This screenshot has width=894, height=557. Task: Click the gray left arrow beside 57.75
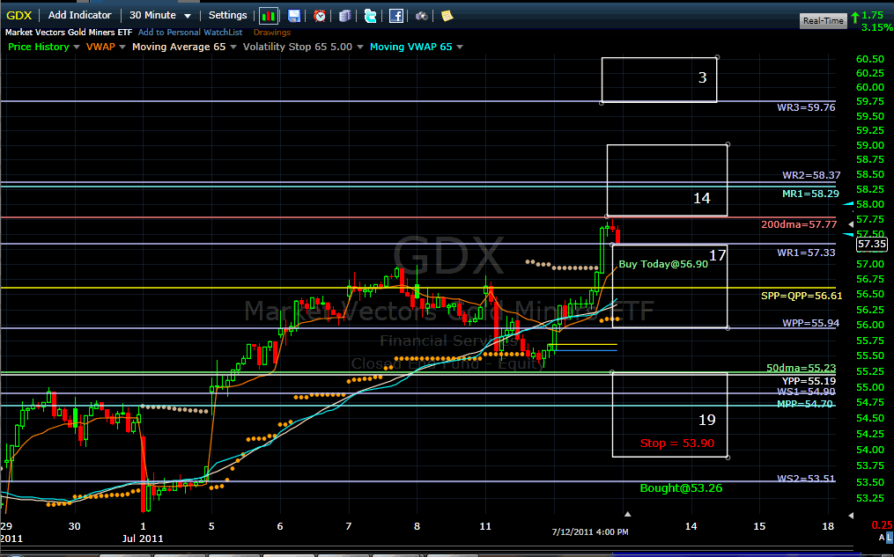(x=851, y=224)
